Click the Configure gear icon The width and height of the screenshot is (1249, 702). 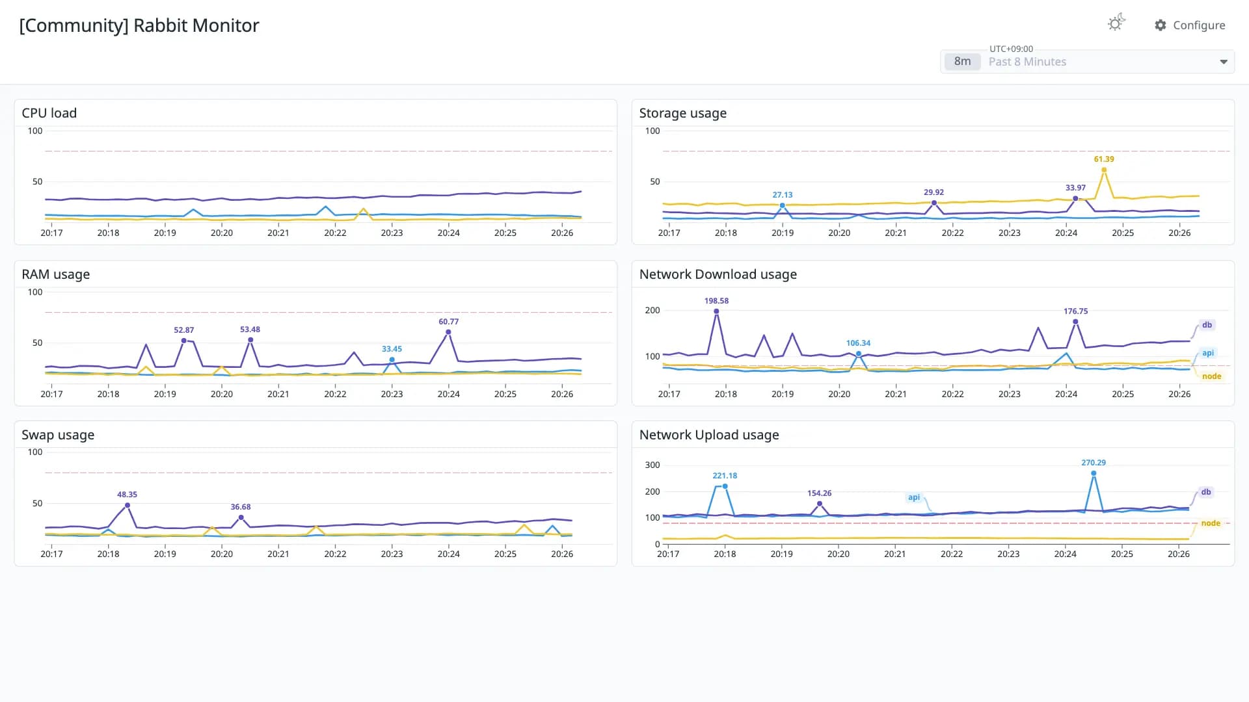pyautogui.click(x=1161, y=25)
